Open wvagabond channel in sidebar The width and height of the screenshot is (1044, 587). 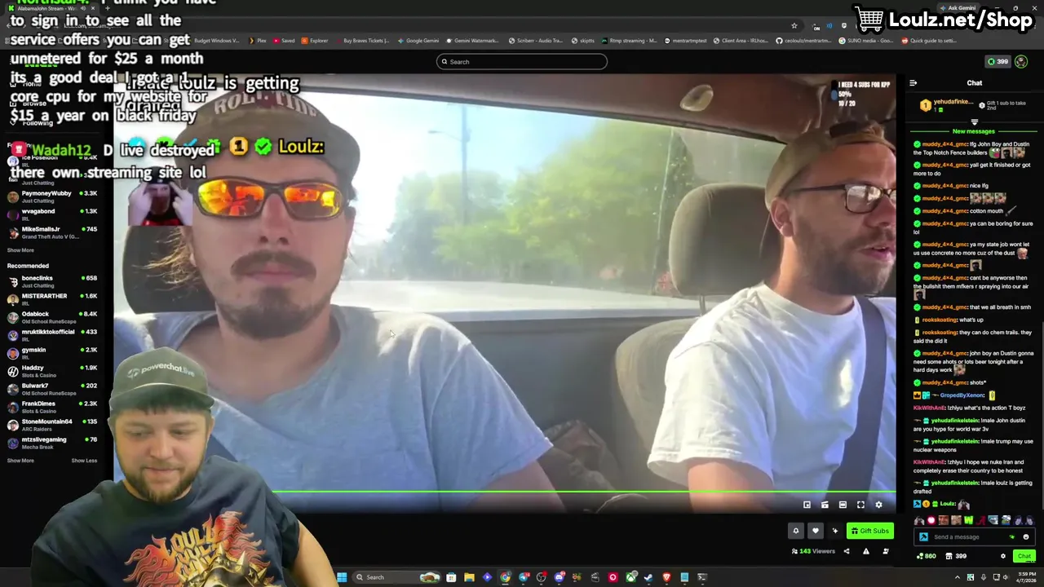(51, 214)
